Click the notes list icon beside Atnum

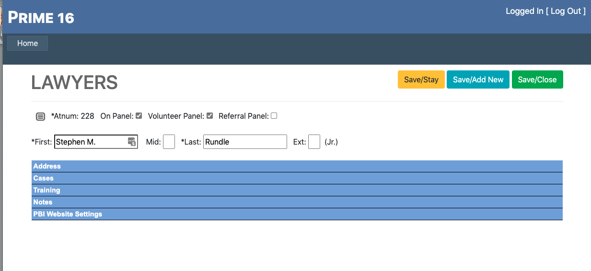point(41,116)
